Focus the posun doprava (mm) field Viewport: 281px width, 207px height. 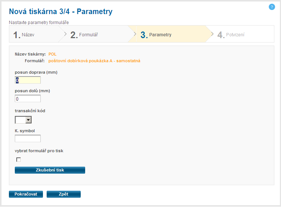coord(28,80)
